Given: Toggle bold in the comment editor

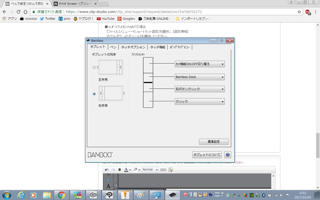Looking at the screenshot, I should (119, 170).
